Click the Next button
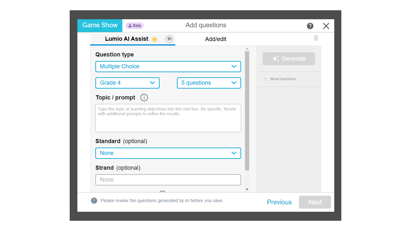411x231 pixels. click(x=315, y=202)
